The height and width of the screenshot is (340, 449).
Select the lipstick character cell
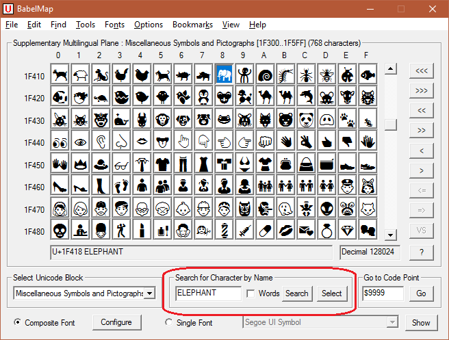142,229
